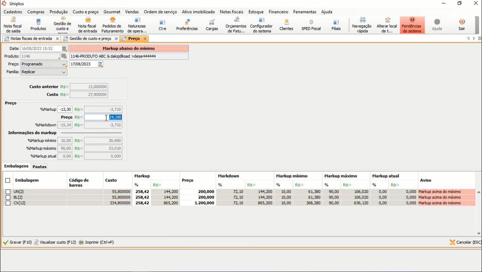Viewport: 482px width, 272px height.
Task: Open Pedidos de Faturamento toolbar icon
Action: (113, 25)
